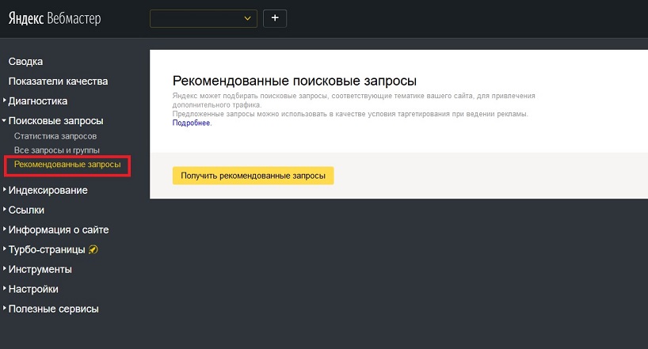Expand the Полезные сервисы arrow
This screenshot has height=349, width=648.
tap(5, 309)
